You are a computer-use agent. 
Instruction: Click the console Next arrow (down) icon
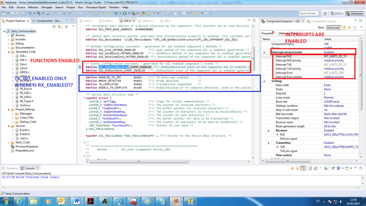pyautogui.click(x=292, y=168)
